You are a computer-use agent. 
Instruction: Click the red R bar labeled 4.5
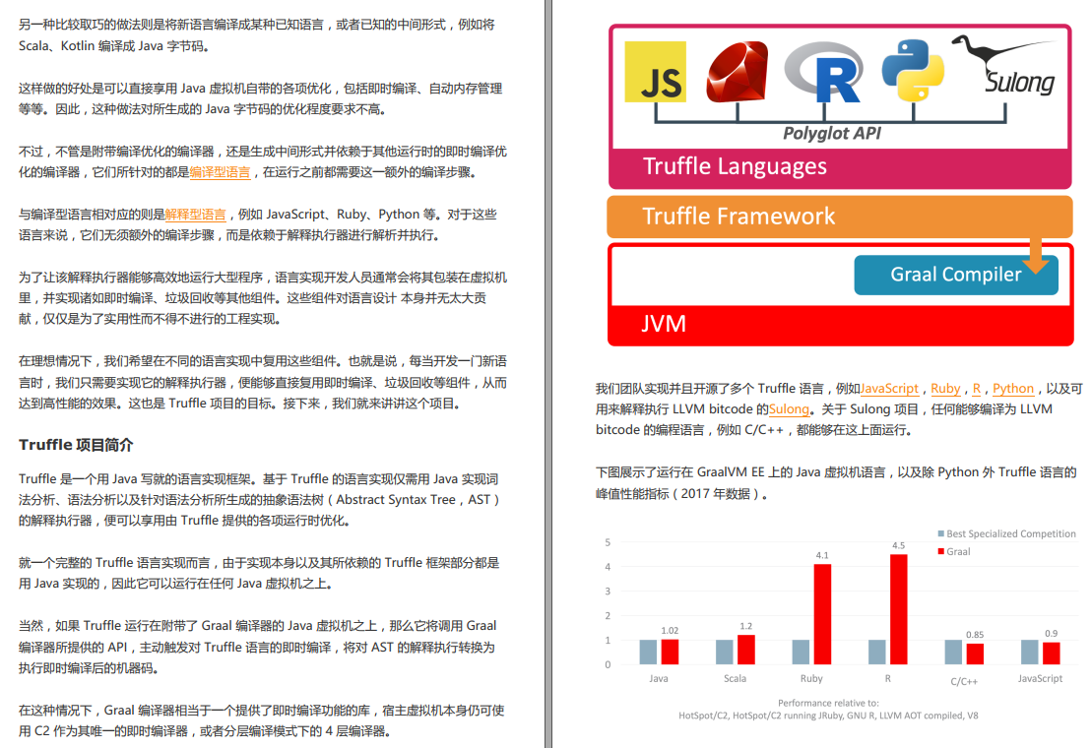898,609
